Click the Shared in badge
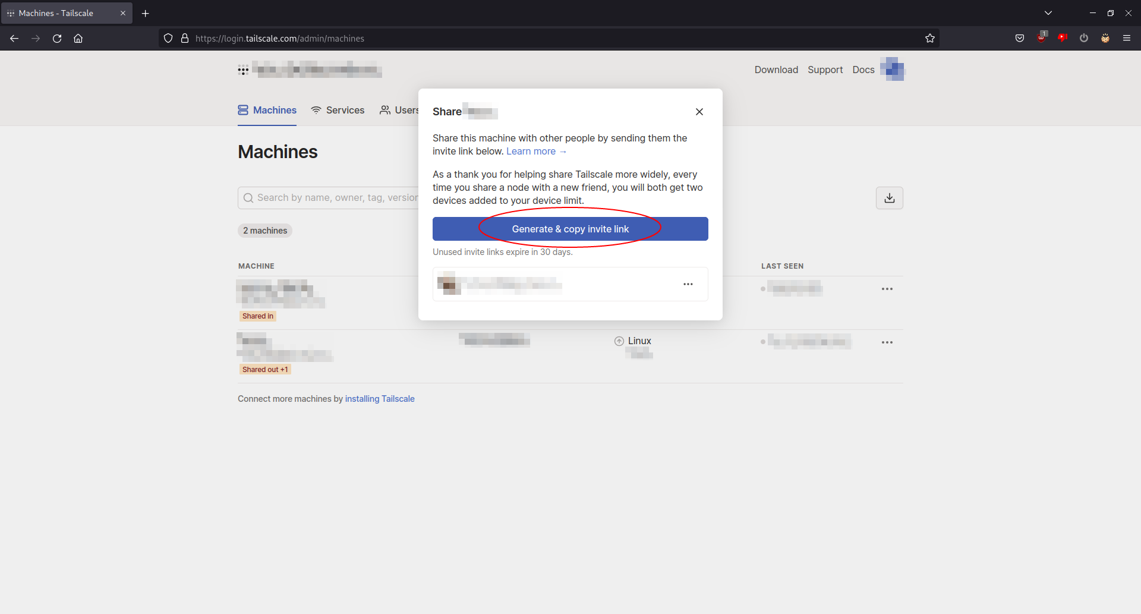The width and height of the screenshot is (1141, 614). point(258,316)
